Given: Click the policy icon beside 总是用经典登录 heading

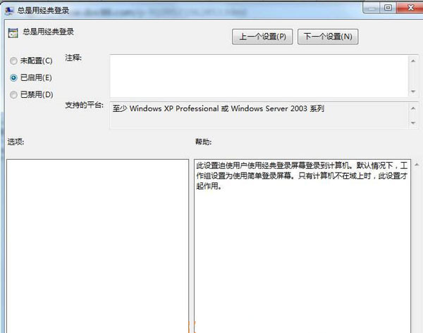Looking at the screenshot, I should [x=13, y=33].
